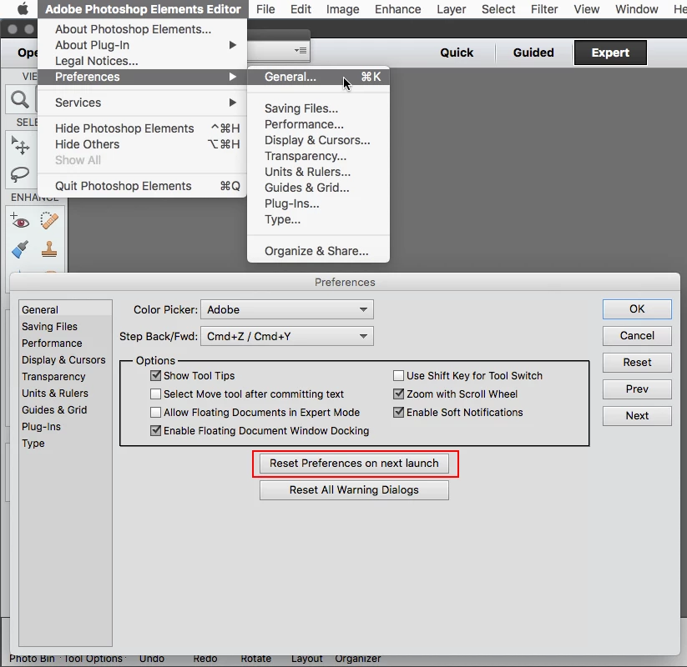Select the Red Eye Removal tool
This screenshot has width=687, height=667.
click(20, 222)
